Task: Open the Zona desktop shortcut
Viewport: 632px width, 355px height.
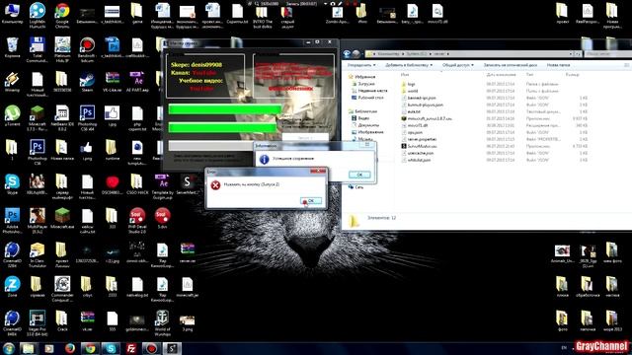Action: [x=12, y=287]
